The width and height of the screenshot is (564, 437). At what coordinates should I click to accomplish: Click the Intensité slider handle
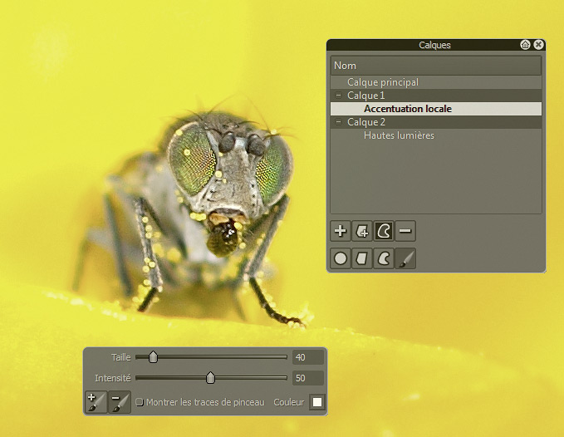210,378
